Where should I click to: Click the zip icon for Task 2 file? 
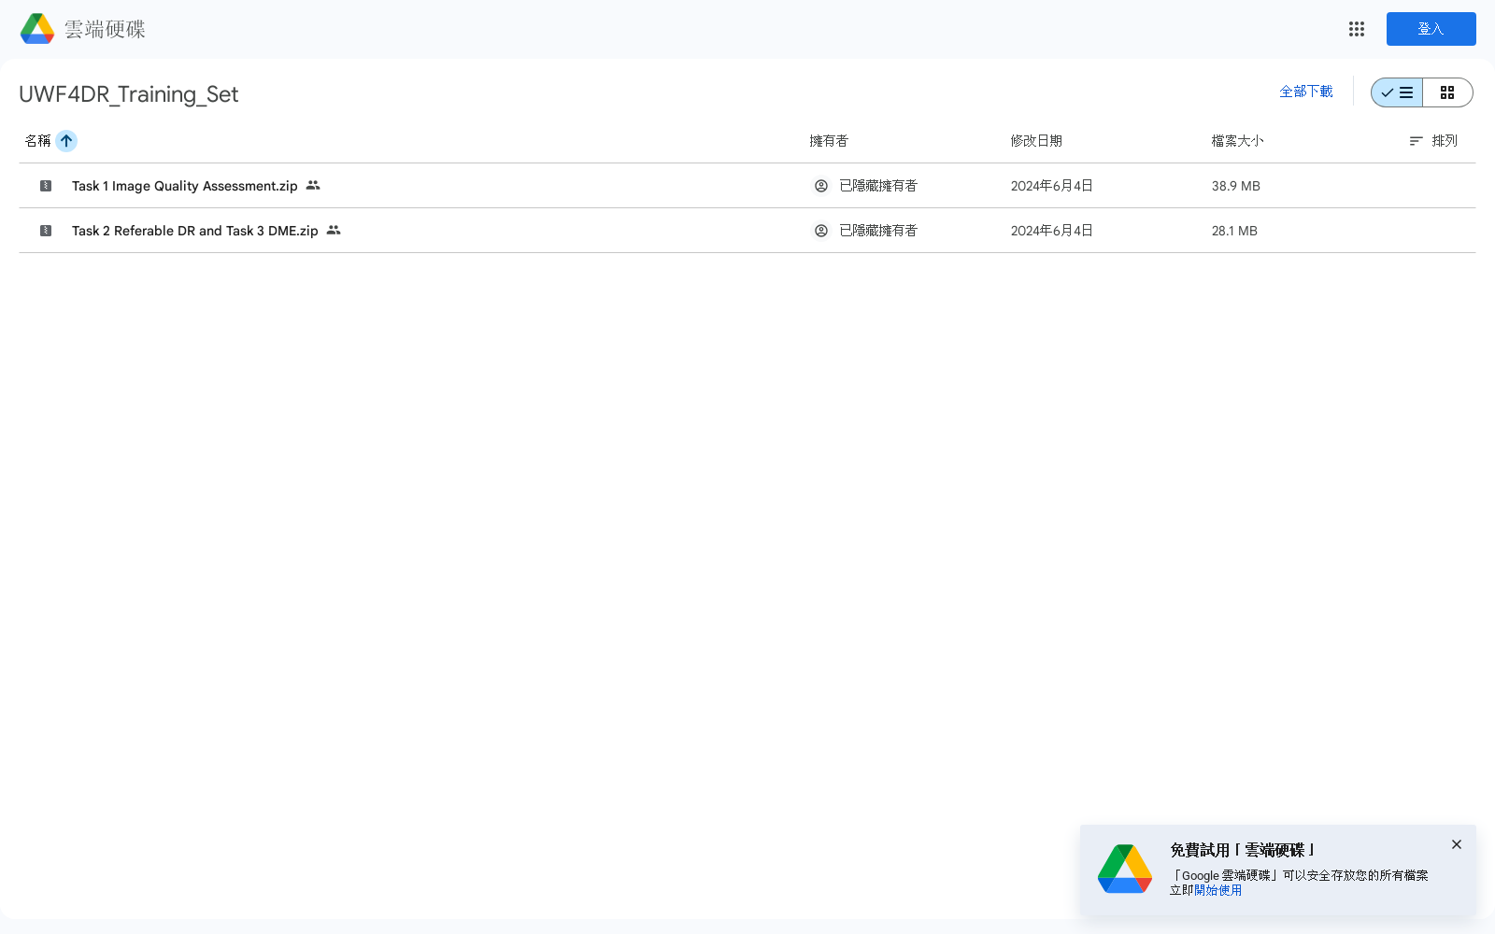46,231
